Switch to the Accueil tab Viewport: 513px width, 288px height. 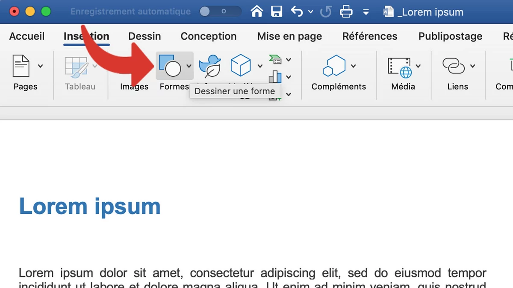pyautogui.click(x=27, y=36)
